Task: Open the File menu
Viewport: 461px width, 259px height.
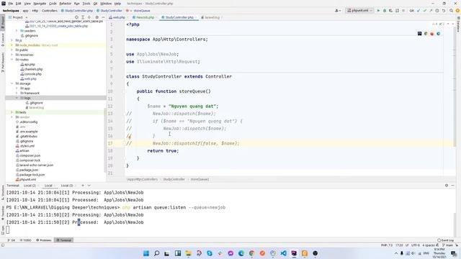Action: 11,4
